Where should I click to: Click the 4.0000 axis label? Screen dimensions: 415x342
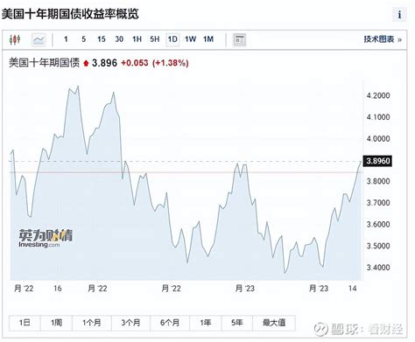[x=378, y=139]
